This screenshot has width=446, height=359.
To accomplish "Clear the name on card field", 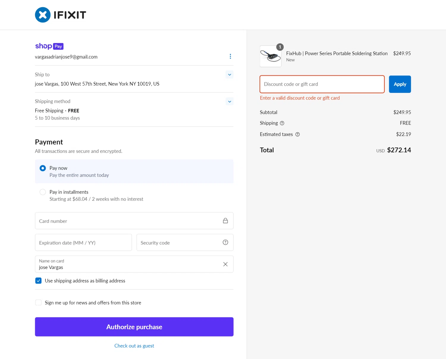I will pyautogui.click(x=225, y=264).
